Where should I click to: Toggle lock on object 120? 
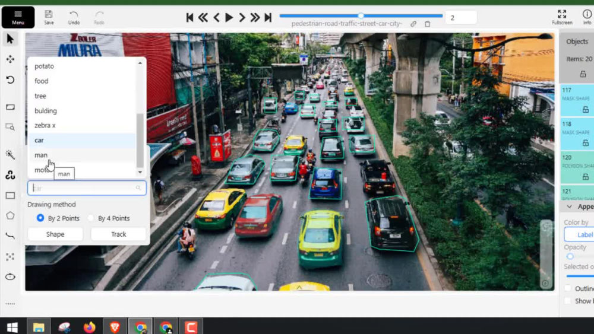(585, 177)
